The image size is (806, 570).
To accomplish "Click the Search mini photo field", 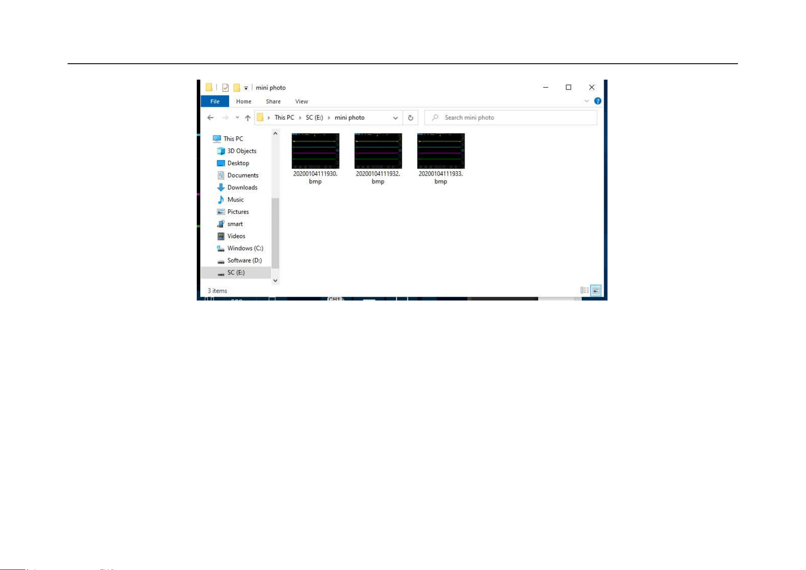I will [511, 118].
